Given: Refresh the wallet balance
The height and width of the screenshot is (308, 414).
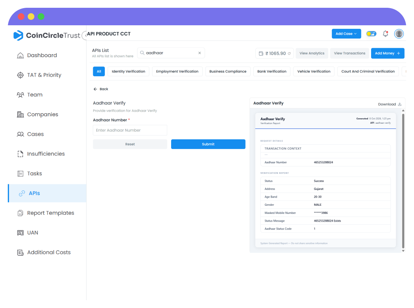Looking at the screenshot, I should tap(289, 54).
